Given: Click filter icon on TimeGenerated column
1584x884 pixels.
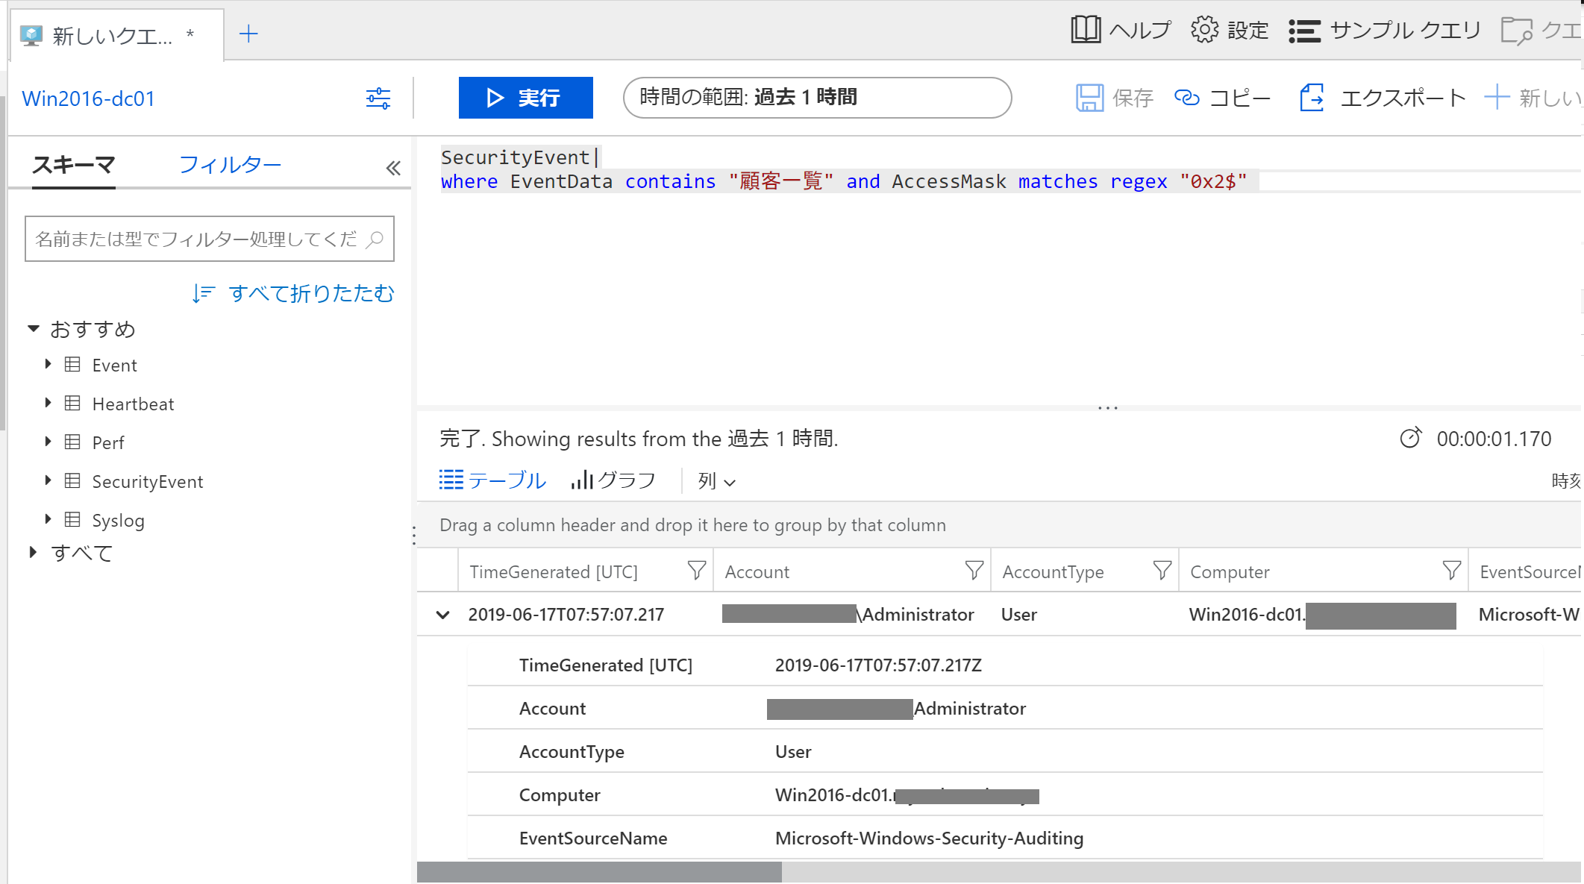Looking at the screenshot, I should click(696, 571).
